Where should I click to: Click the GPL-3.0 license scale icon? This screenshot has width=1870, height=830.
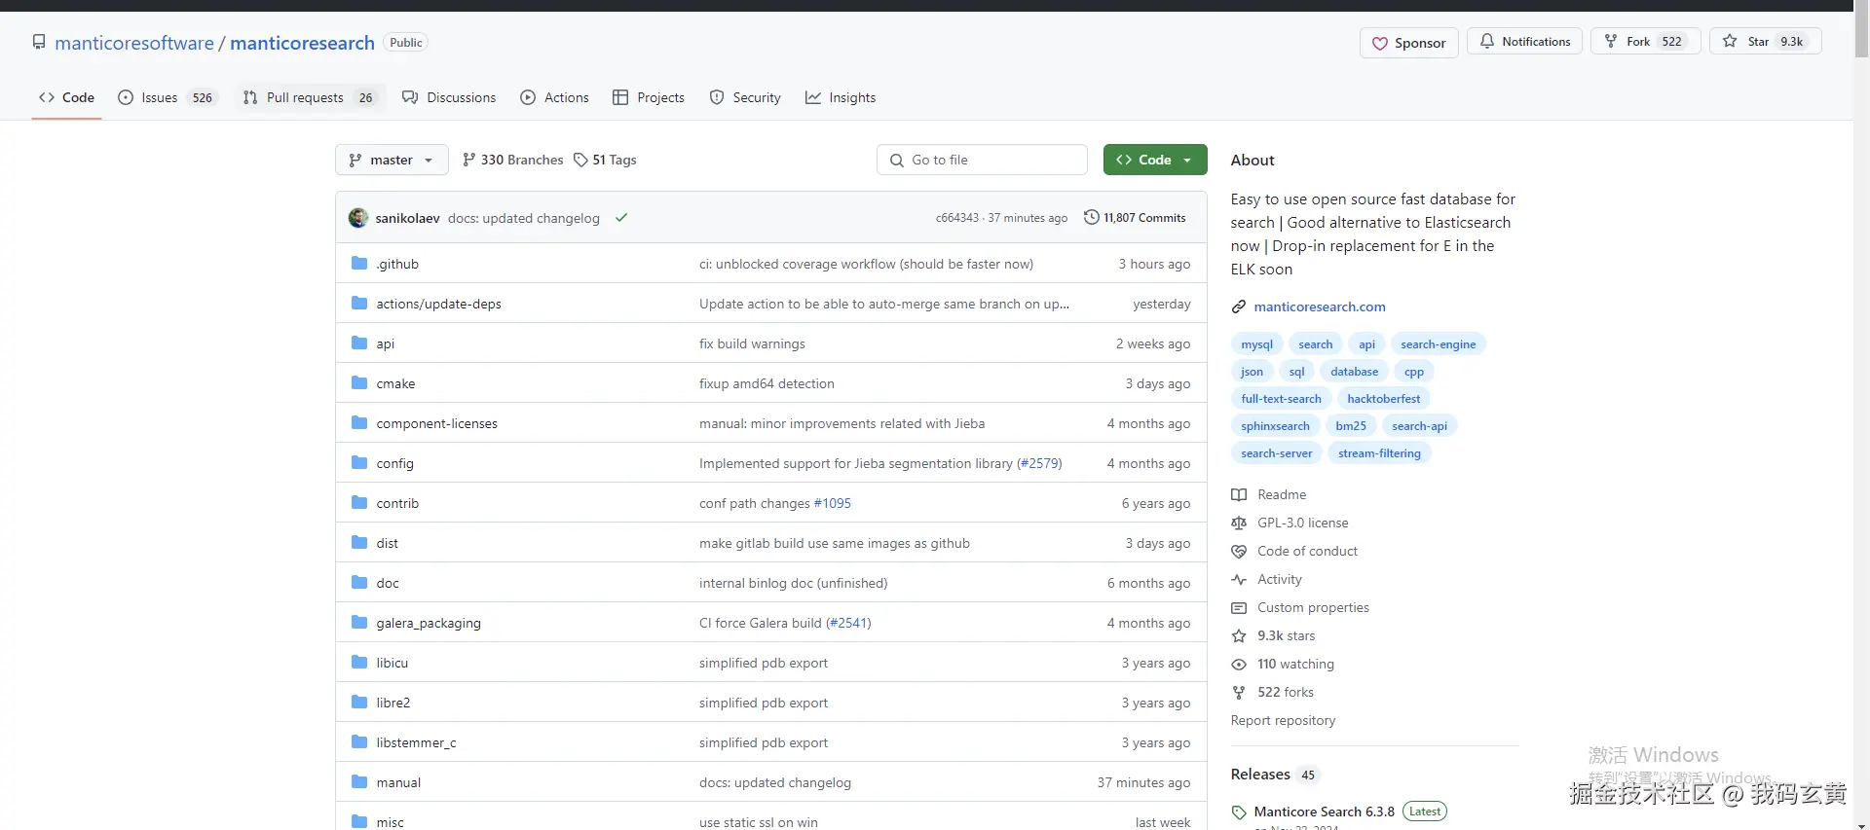[x=1239, y=523]
